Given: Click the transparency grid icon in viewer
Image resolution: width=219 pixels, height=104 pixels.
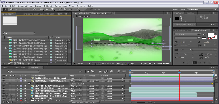Looking at the screenshot, I should pos(150,63).
